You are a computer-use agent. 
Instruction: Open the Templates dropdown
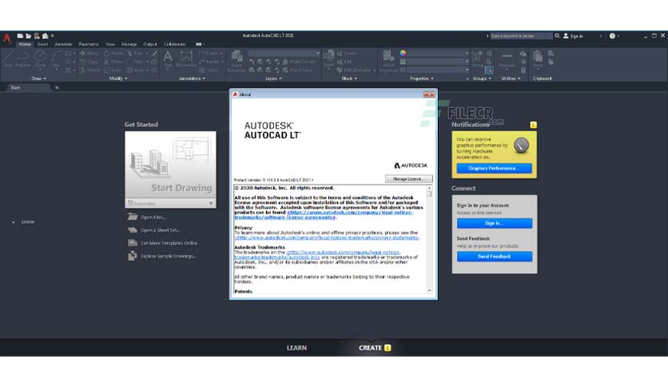(170, 203)
